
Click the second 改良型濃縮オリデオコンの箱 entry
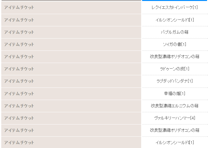click(x=175, y=130)
